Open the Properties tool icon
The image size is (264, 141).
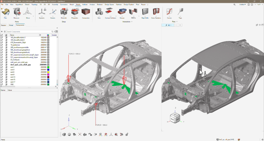coord(75,12)
